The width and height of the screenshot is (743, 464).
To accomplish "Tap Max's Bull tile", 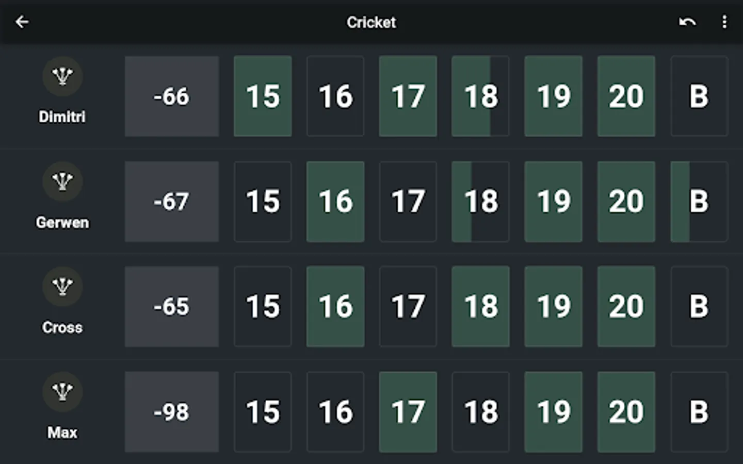I will pyautogui.click(x=699, y=412).
